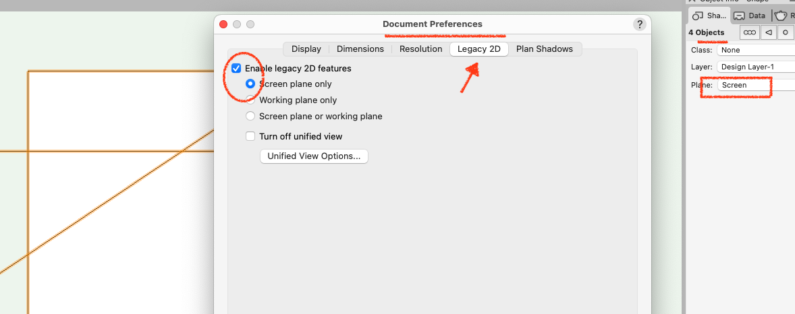Open the Layer dropdown Design Layer-1

pyautogui.click(x=756, y=67)
